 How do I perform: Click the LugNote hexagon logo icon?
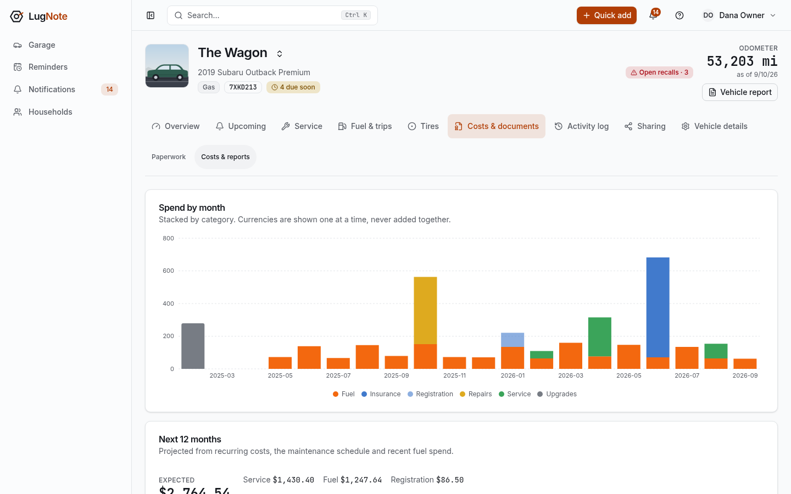click(16, 16)
